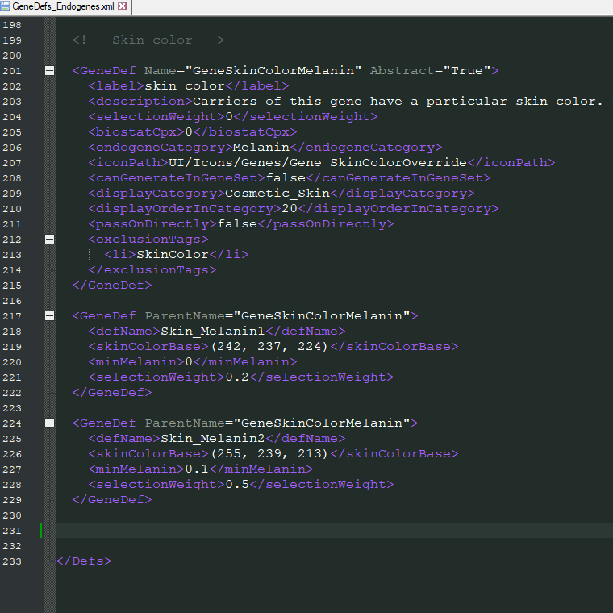
Task: Close the GeneDefs_Endogenes.xml tab
Action: pyautogui.click(x=122, y=6)
